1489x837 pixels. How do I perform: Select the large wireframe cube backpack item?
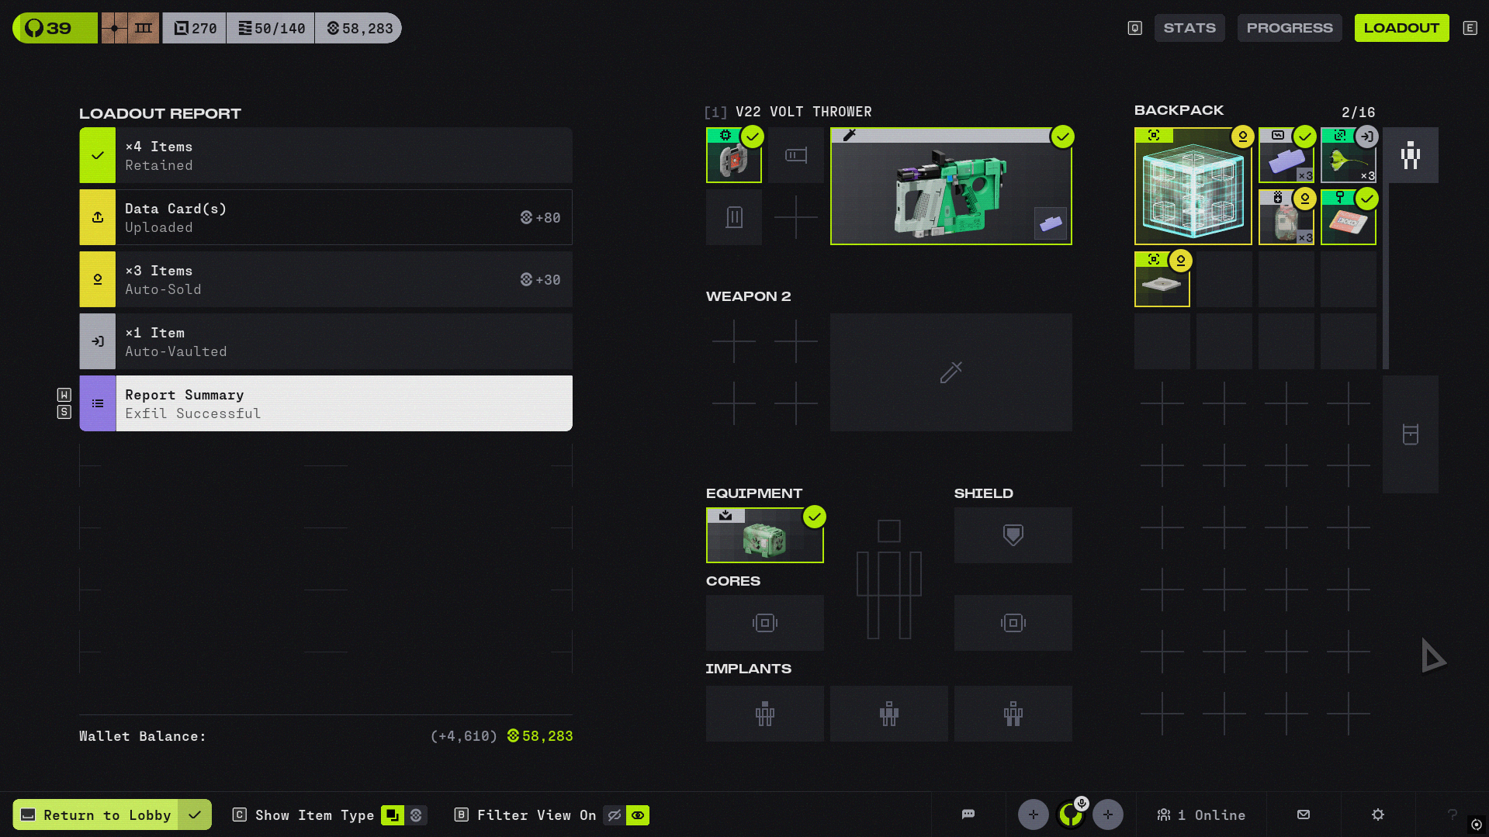[1193, 186]
